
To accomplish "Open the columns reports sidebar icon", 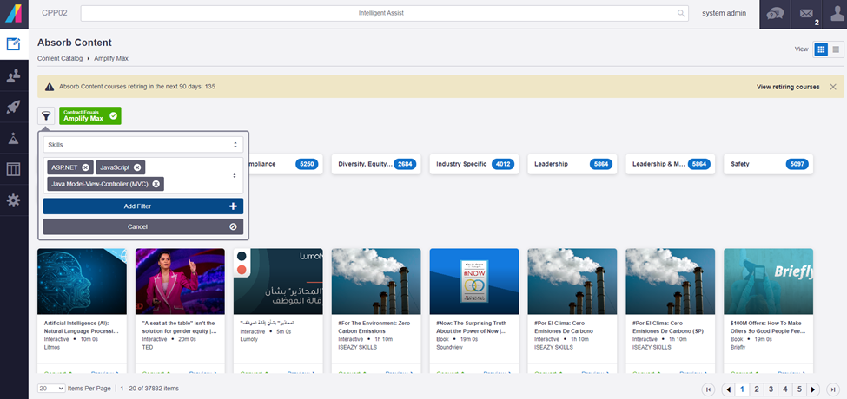I will pyautogui.click(x=14, y=169).
